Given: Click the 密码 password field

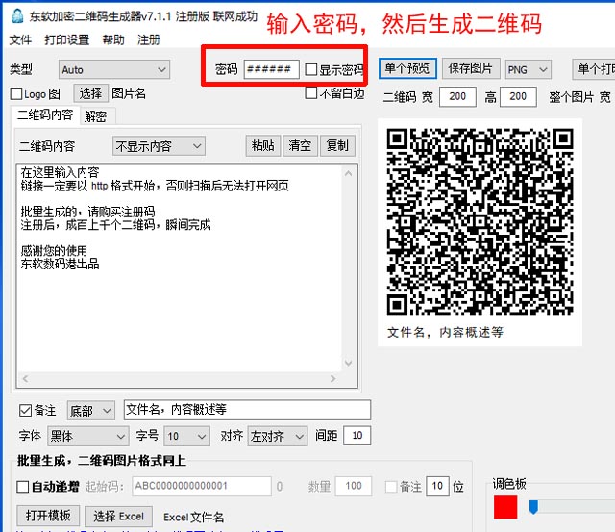Looking at the screenshot, I should pyautogui.click(x=271, y=69).
